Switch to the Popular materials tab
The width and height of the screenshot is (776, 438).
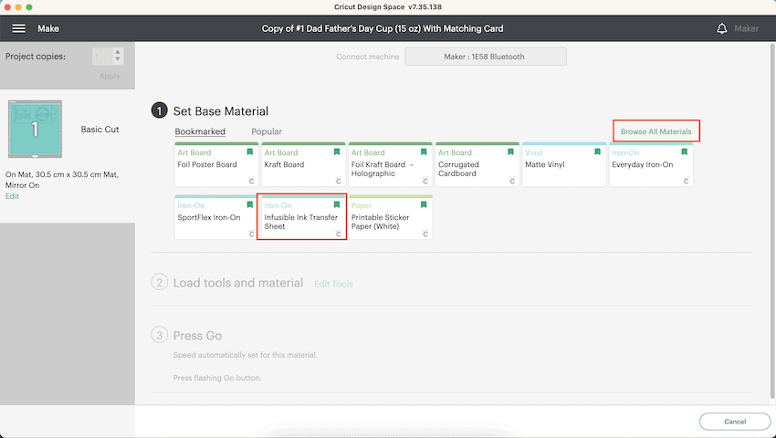(x=267, y=131)
